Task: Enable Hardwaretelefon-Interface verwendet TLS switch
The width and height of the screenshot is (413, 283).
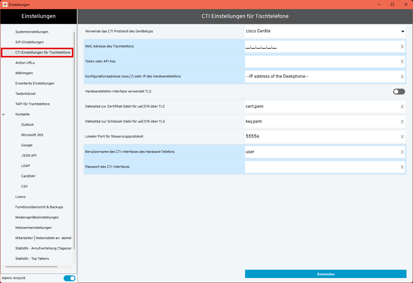Action: click(x=399, y=92)
